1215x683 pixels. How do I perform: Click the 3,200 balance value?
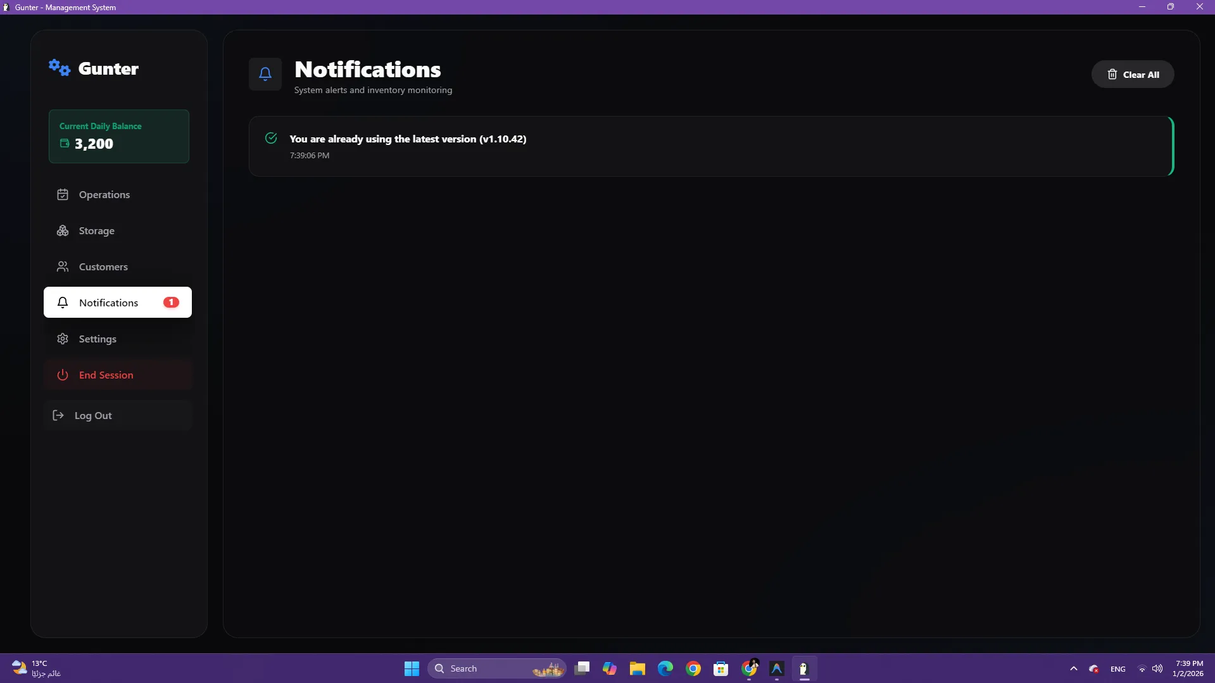pos(94,144)
